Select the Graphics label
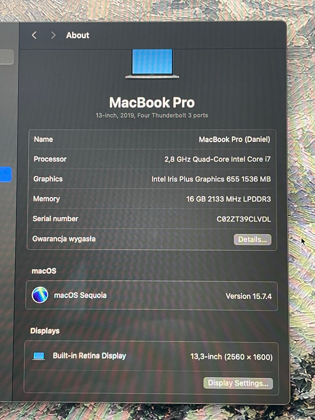This screenshot has width=315, height=420. 48,179
